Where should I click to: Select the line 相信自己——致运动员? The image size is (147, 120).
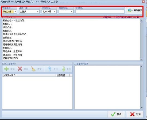click(13, 20)
